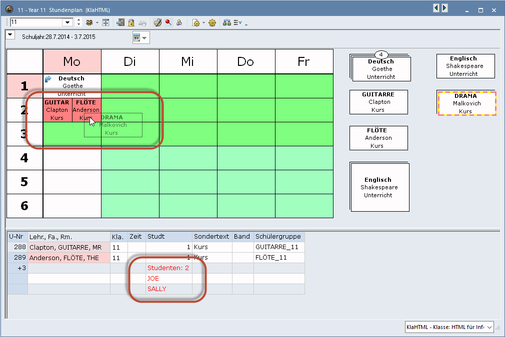Click the +3 row entry

(17, 268)
